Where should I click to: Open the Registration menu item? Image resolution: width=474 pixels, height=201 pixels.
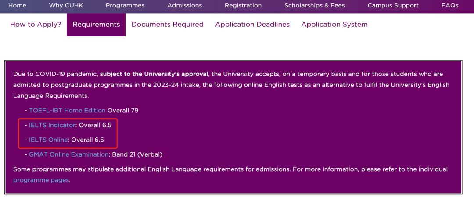(x=243, y=6)
